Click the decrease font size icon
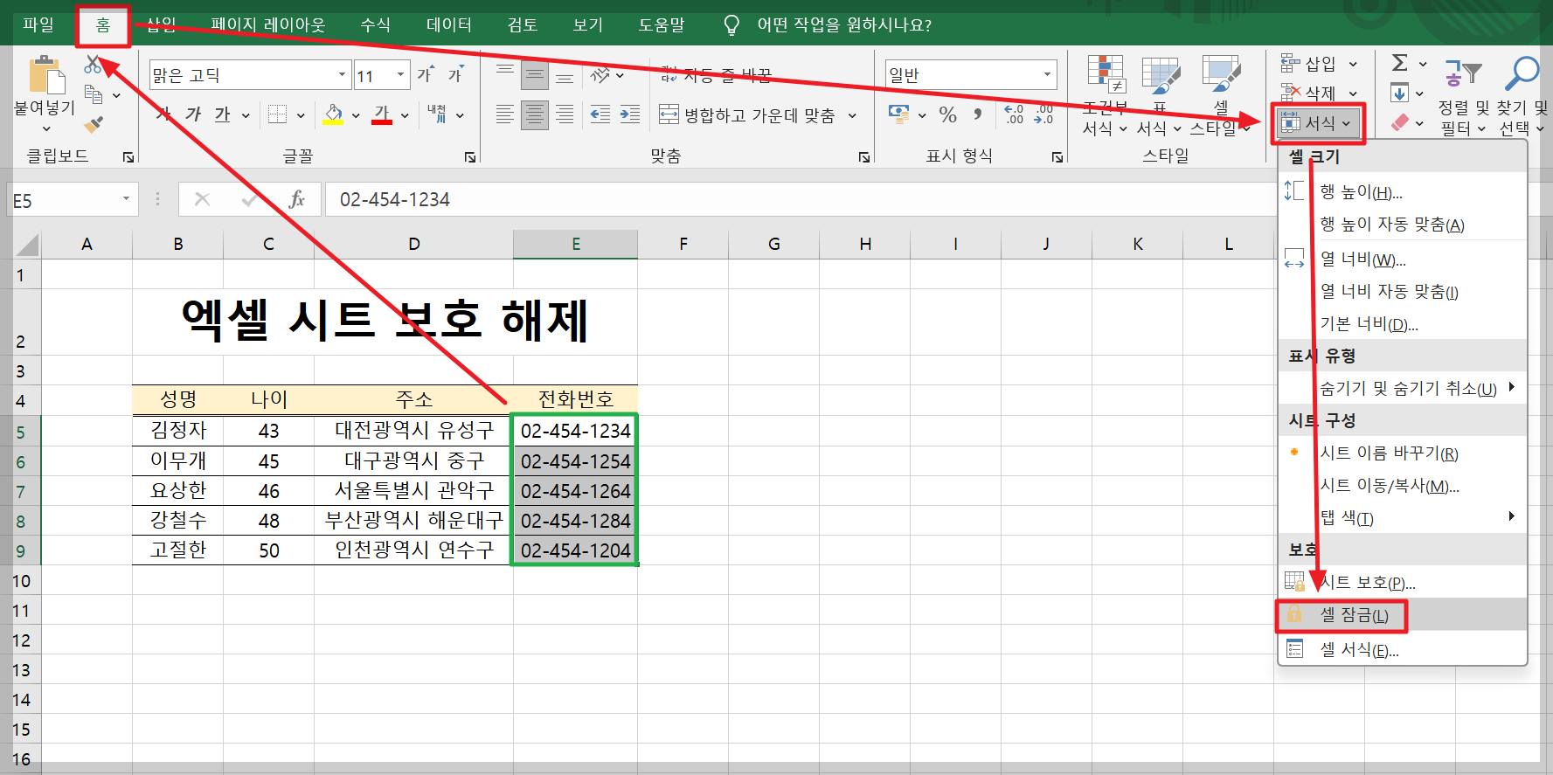The height and width of the screenshot is (775, 1553). coord(456,74)
